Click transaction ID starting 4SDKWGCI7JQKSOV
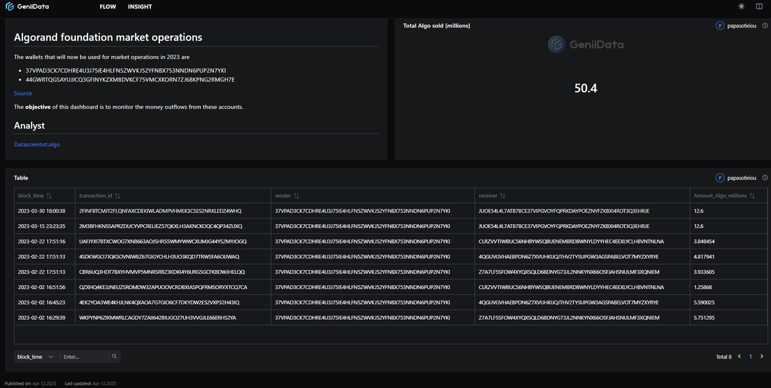The width and height of the screenshot is (771, 388). pos(159,256)
